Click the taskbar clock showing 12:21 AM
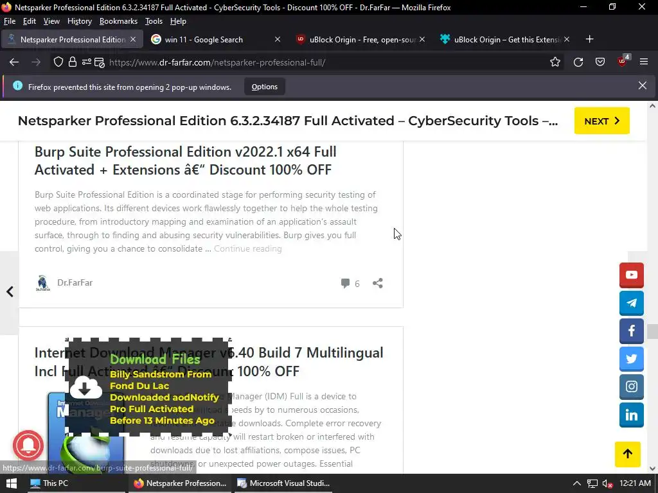Viewport: 658px width, 493px height. pos(635,483)
